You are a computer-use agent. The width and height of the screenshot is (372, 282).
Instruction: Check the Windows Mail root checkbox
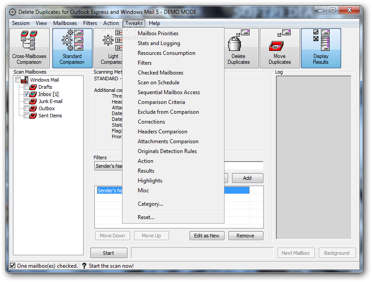(18, 80)
